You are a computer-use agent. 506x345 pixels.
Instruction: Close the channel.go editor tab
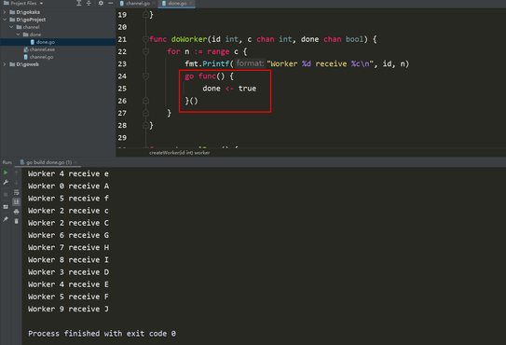click(x=154, y=3)
